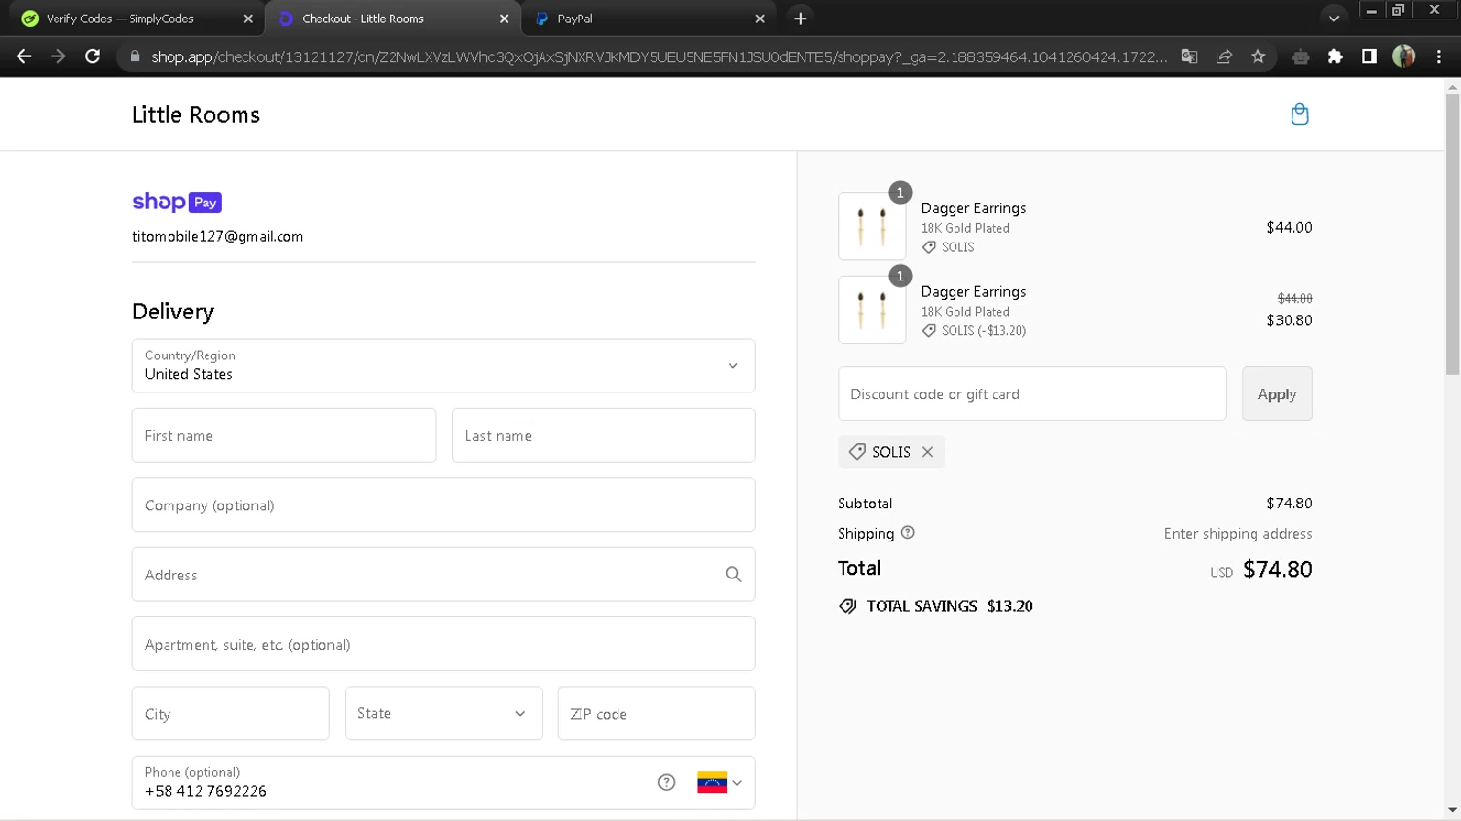Viewport: 1461px width, 821px height.
Task: Close the Checkout - Little Rooms tab
Action: point(505,19)
